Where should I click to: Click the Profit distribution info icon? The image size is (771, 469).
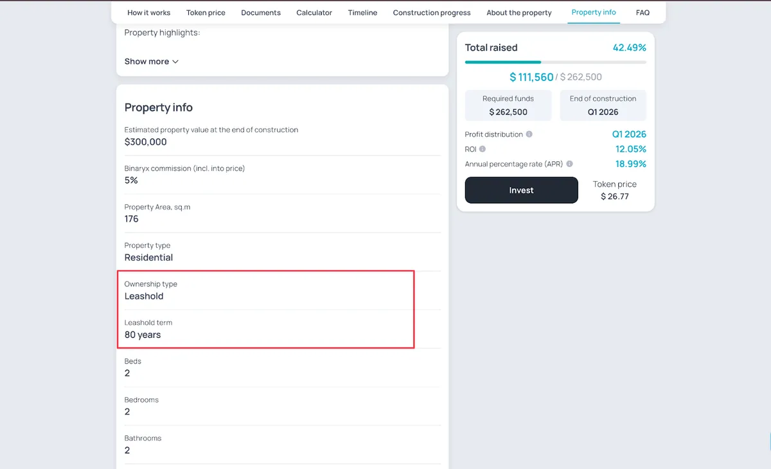point(529,134)
